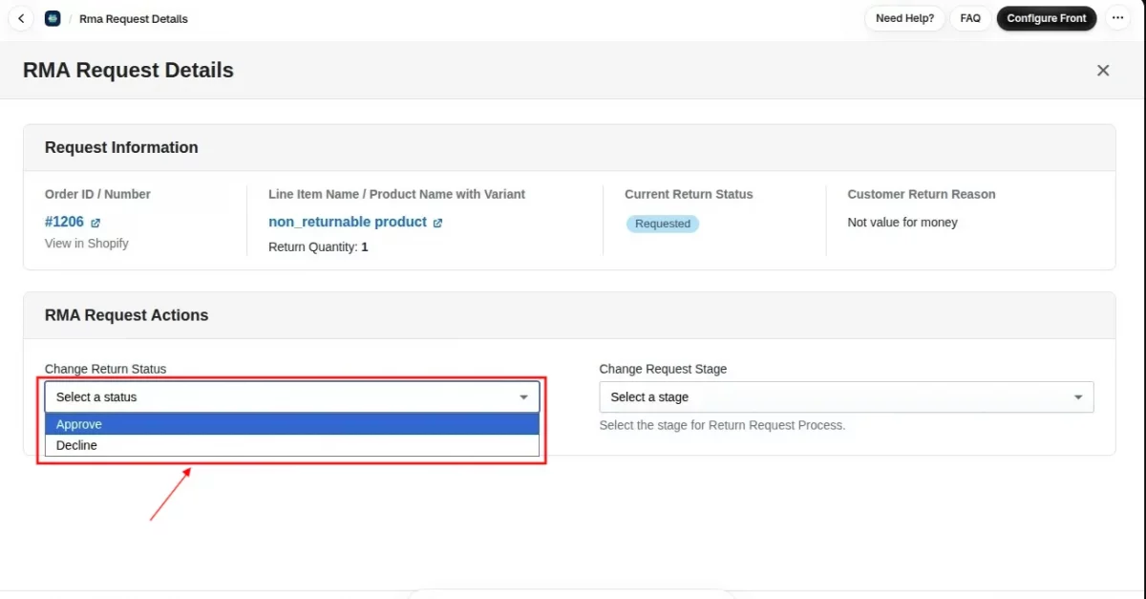Click the Requested status badge
Image resolution: width=1146 pixels, height=599 pixels.
(663, 224)
